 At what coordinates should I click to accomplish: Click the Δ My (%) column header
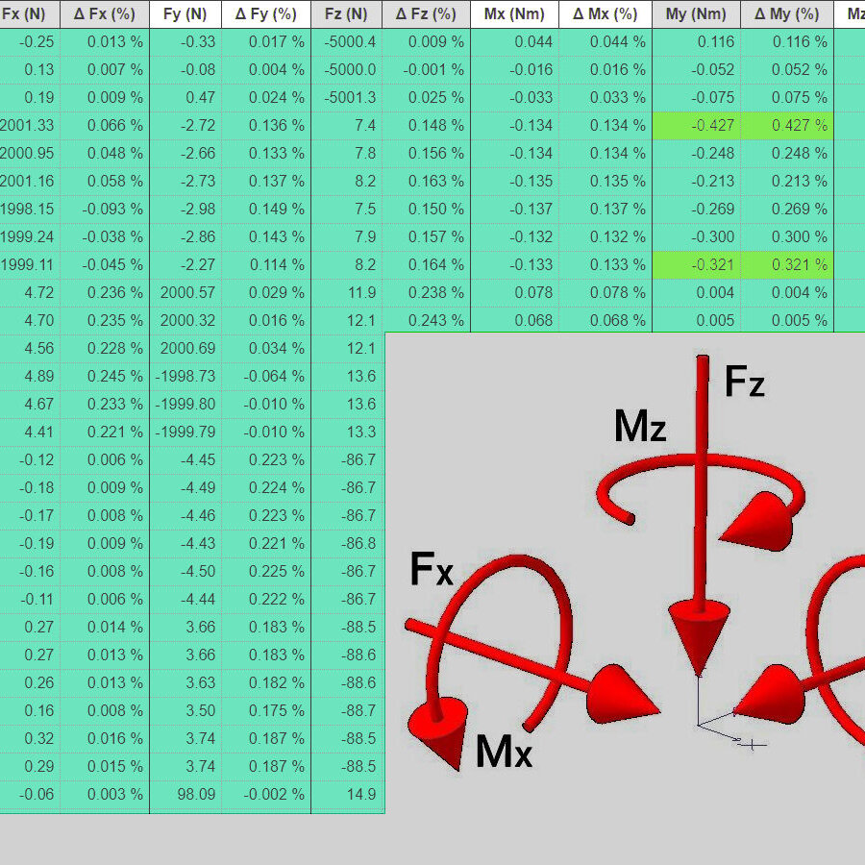click(x=786, y=14)
